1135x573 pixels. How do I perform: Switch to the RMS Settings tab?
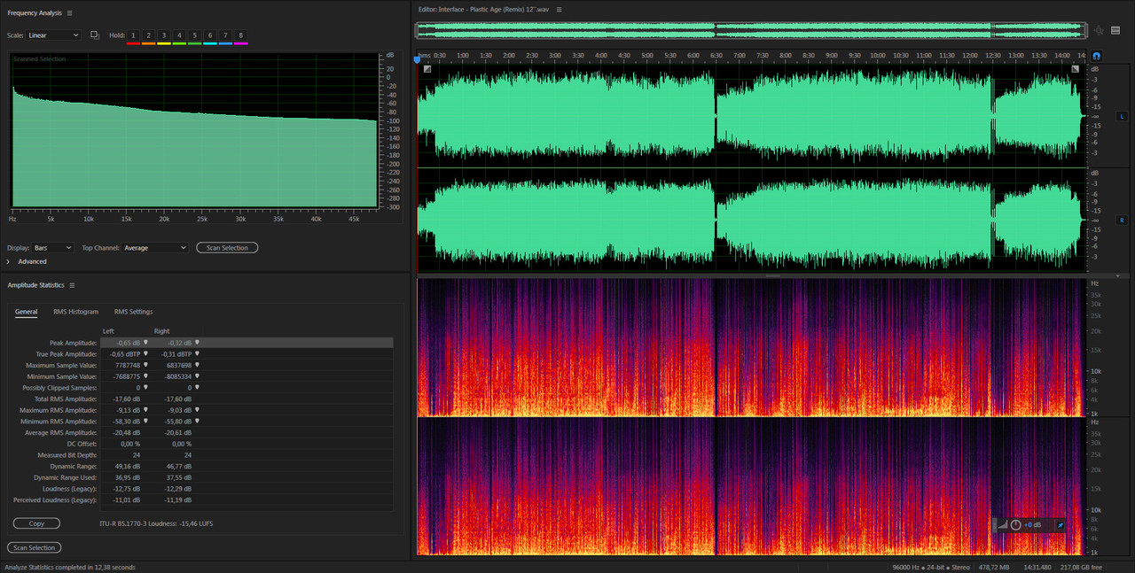click(133, 312)
